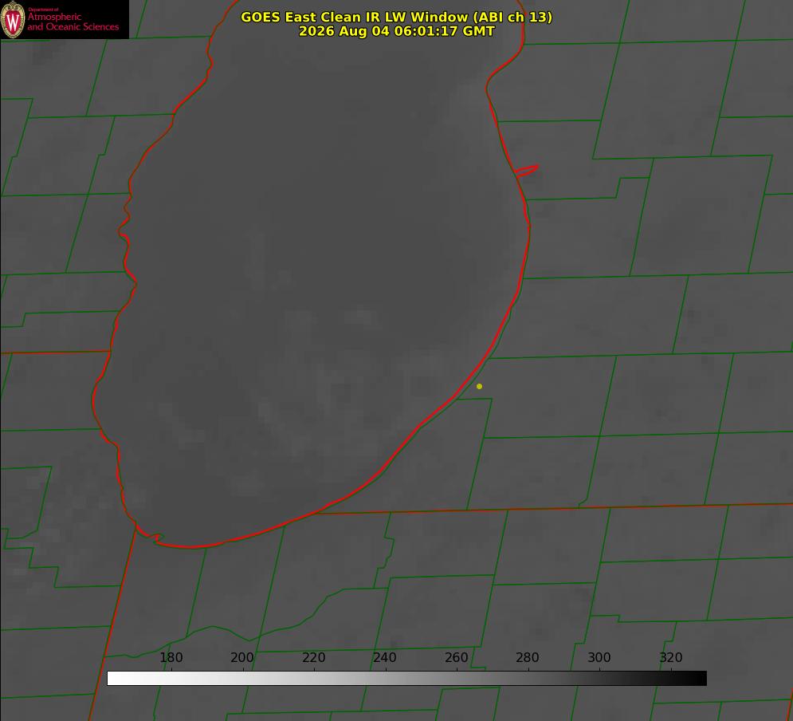
Task: Select the 300 tick label
Action: point(599,657)
